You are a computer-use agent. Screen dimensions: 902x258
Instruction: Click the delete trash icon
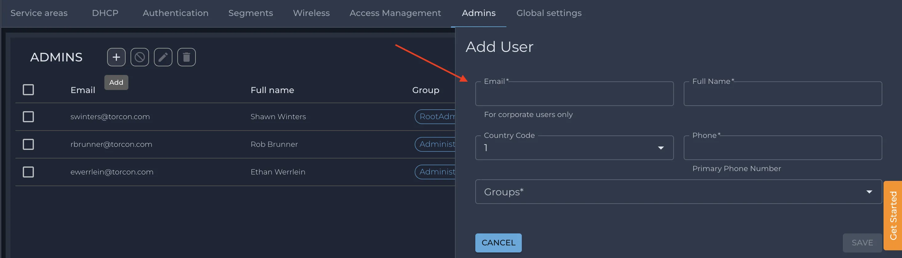pos(187,57)
